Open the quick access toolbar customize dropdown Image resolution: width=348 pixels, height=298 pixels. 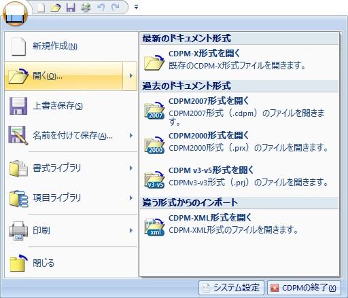click(x=136, y=7)
